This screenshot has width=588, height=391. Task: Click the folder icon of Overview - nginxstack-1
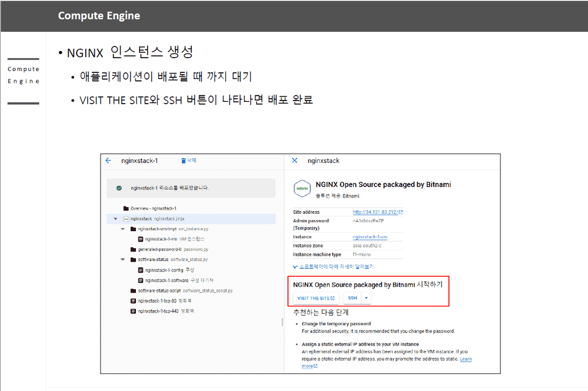(126, 208)
